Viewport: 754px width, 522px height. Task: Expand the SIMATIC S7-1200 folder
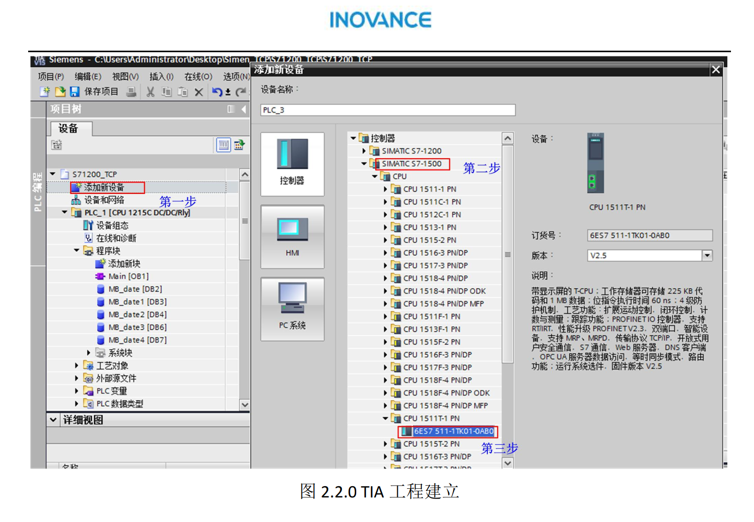tap(364, 151)
